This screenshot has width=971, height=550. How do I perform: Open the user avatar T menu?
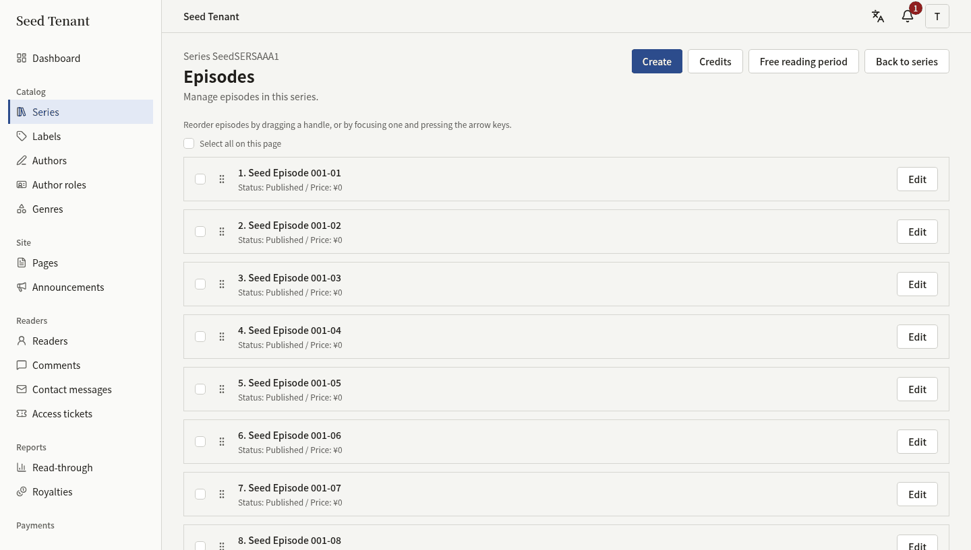[937, 16]
